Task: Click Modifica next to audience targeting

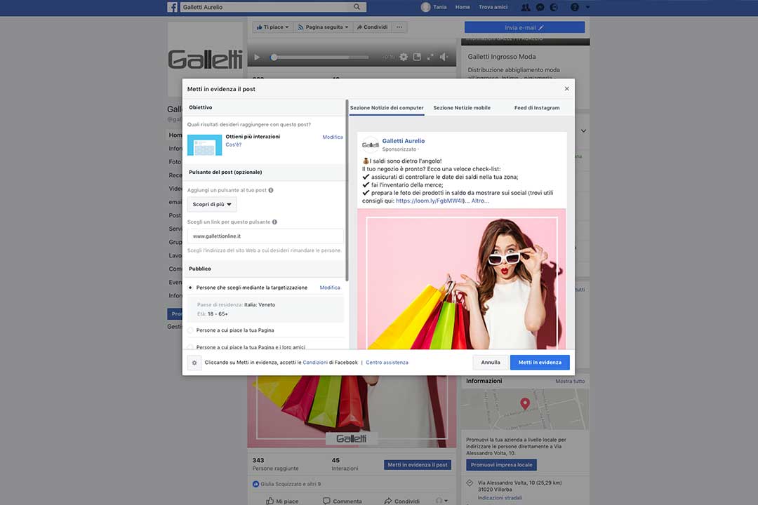Action: [x=330, y=288]
